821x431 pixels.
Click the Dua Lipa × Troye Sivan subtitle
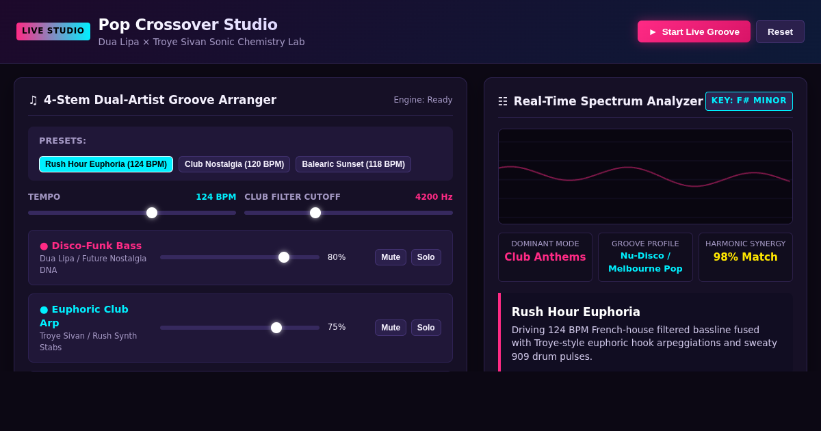coord(202,42)
